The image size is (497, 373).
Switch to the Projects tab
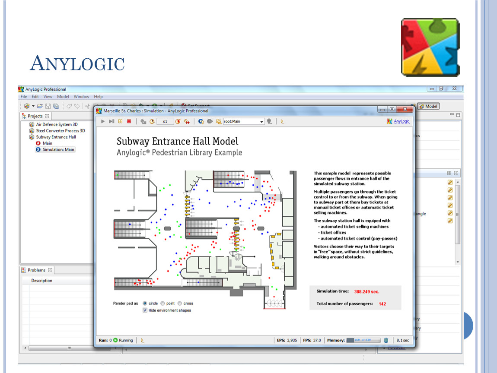pos(35,116)
